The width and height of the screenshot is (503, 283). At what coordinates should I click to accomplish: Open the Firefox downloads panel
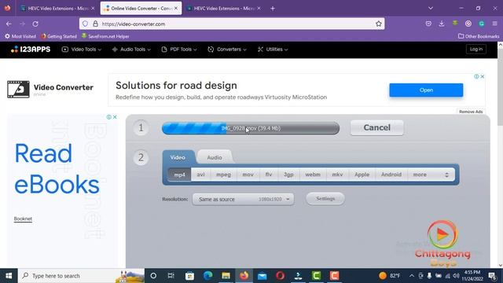pos(442,24)
